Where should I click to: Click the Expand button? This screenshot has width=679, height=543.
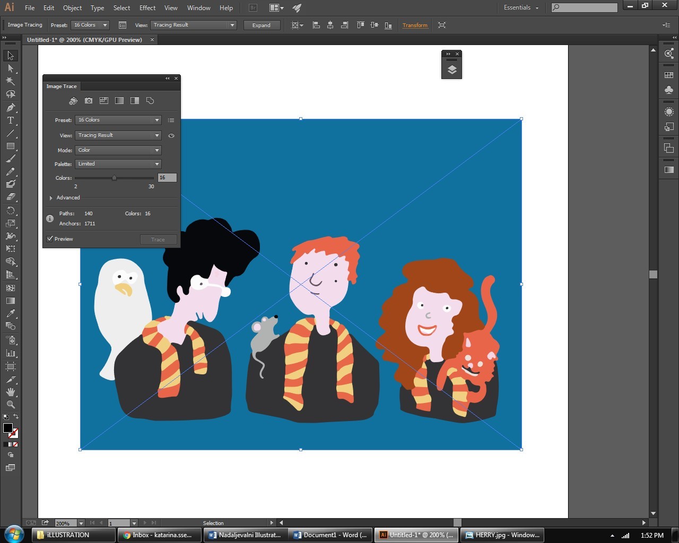(262, 25)
